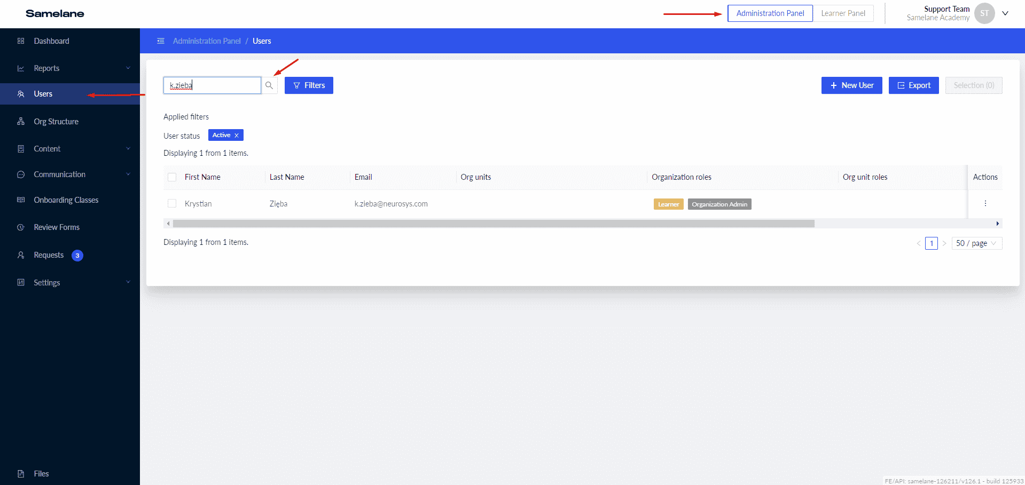The width and height of the screenshot is (1025, 485).
Task: Open the 50 / page size dropdown
Action: pyautogui.click(x=977, y=243)
